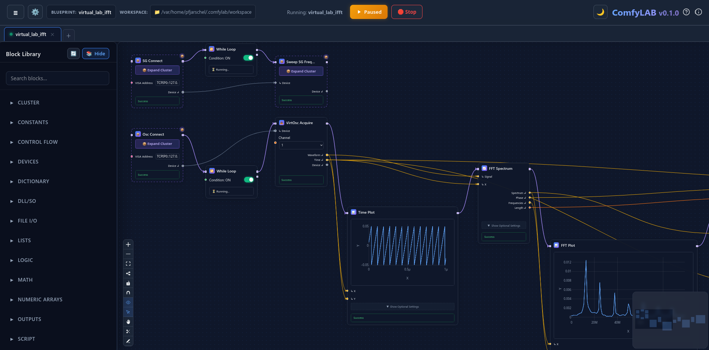Image resolution: width=709 pixels, height=350 pixels.
Task: Open the help question mark icon
Action: 686,12
